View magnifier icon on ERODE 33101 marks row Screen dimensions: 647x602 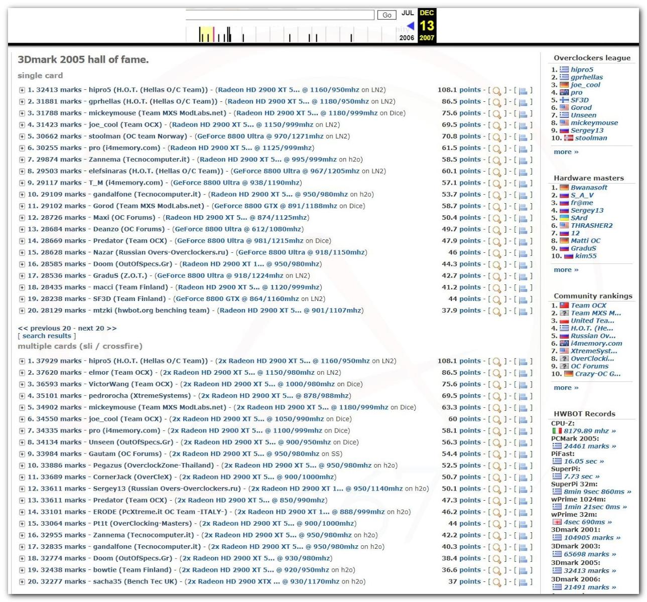(496, 513)
